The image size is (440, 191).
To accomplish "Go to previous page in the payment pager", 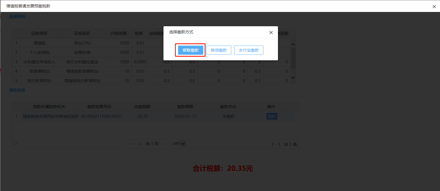I will 134,144.
